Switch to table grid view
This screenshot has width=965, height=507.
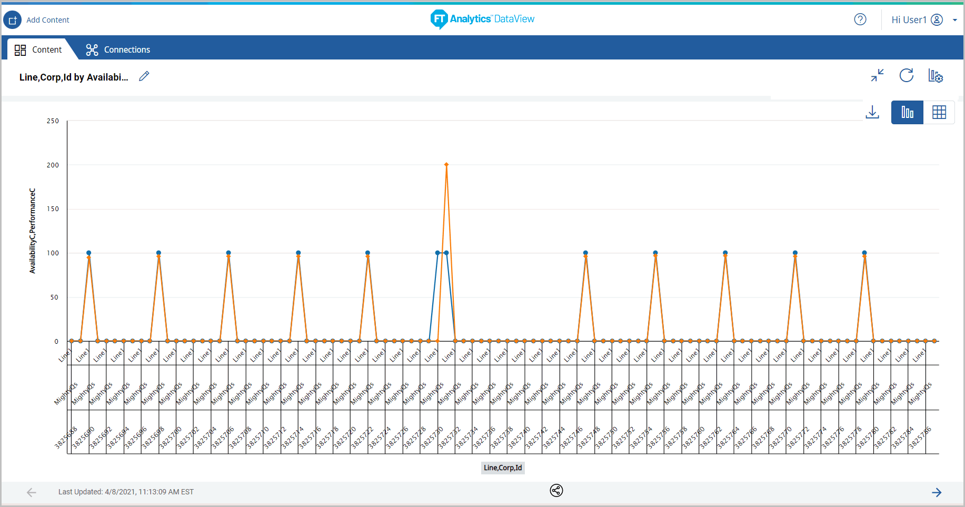click(939, 112)
